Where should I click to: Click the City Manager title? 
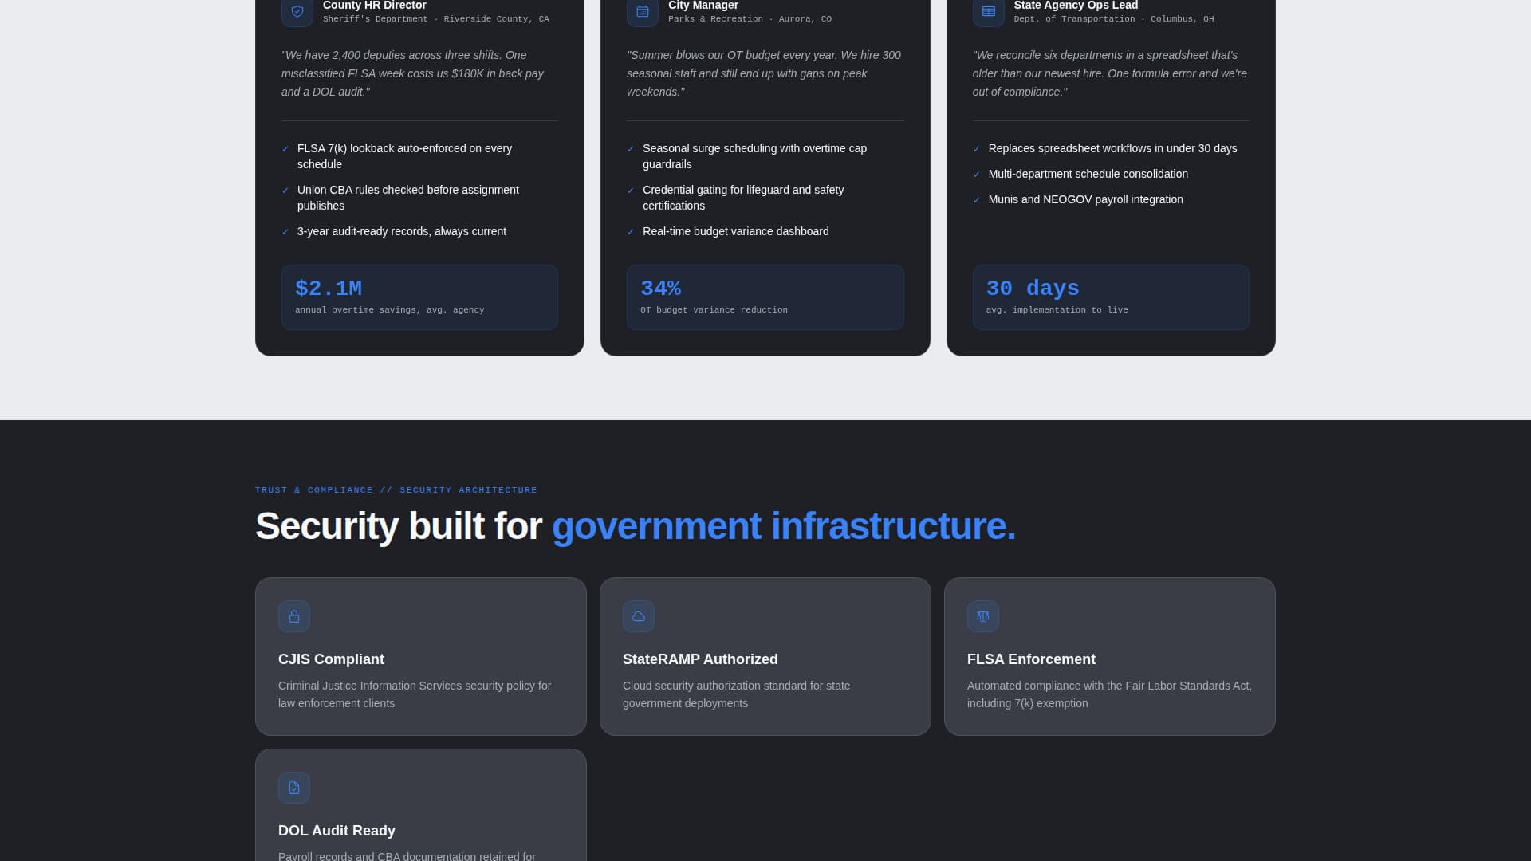(703, 6)
